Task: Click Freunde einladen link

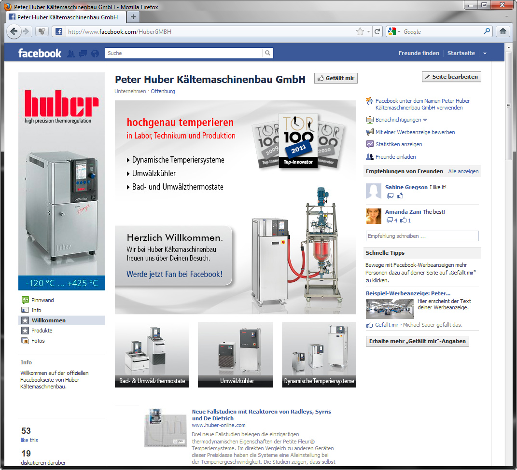Action: click(x=396, y=157)
